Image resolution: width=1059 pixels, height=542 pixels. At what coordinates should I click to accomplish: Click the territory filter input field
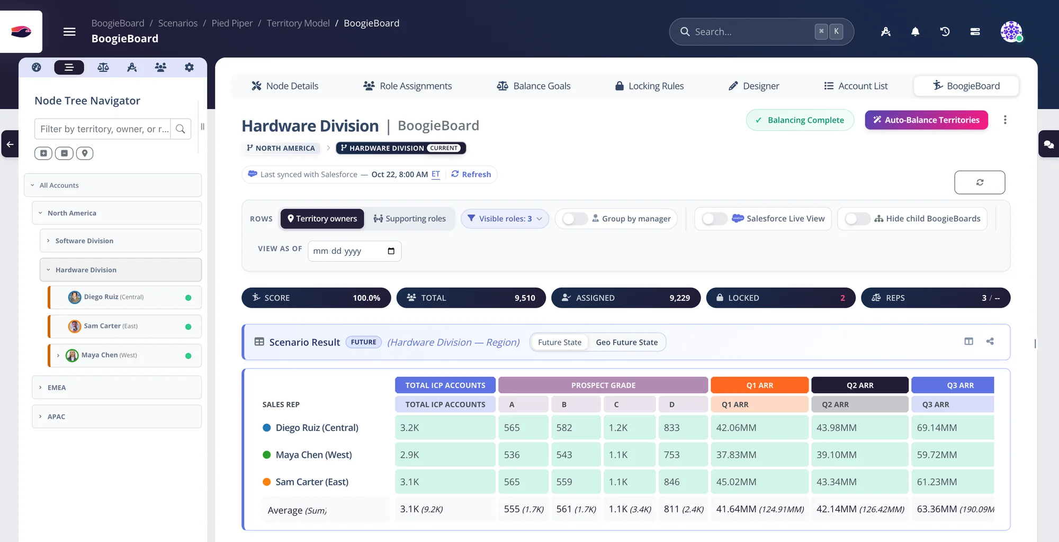(103, 129)
